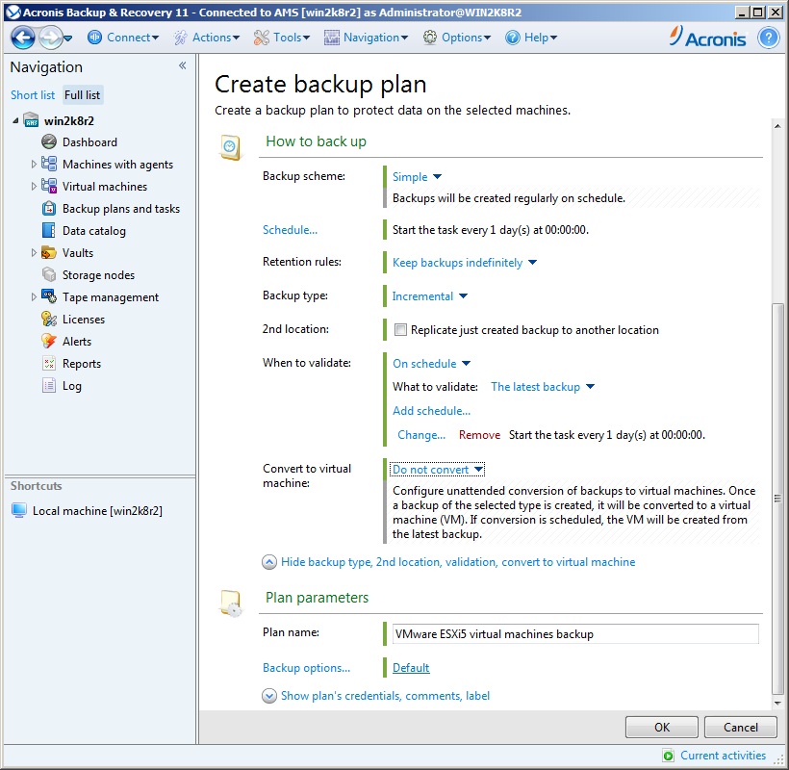Click the Plan parameters section icon

click(231, 603)
